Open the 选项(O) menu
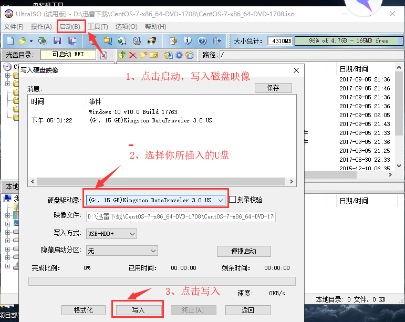This screenshot has width=405, height=322. (x=126, y=27)
